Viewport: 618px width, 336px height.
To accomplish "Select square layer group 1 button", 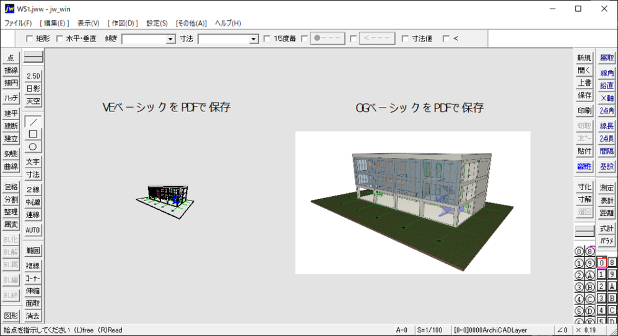I will click(x=601, y=274).
